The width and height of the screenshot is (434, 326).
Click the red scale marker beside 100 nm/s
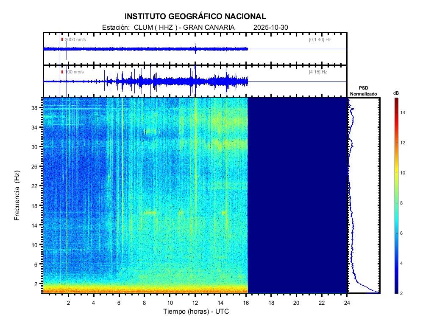pos(62,72)
